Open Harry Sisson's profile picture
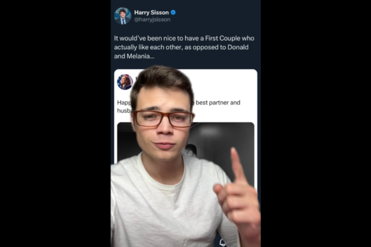This screenshot has height=247, width=371. tap(122, 16)
